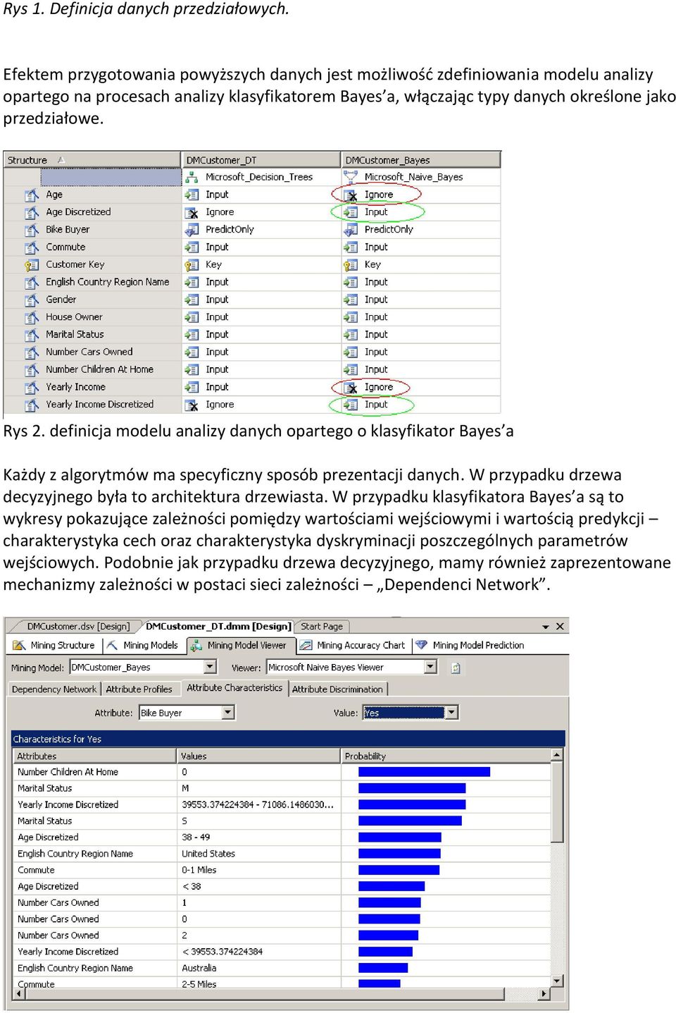Click the probability bar for Marital Status M
This screenshot has height=1013, width=676.
click(x=412, y=788)
